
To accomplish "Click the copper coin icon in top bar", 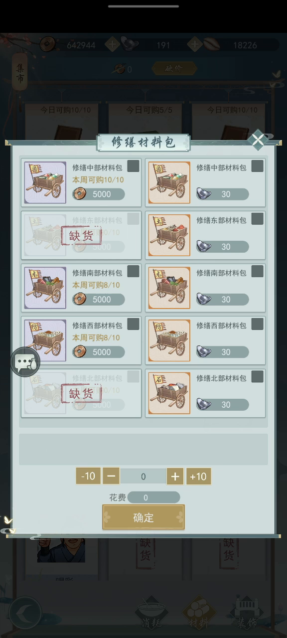I will point(48,45).
